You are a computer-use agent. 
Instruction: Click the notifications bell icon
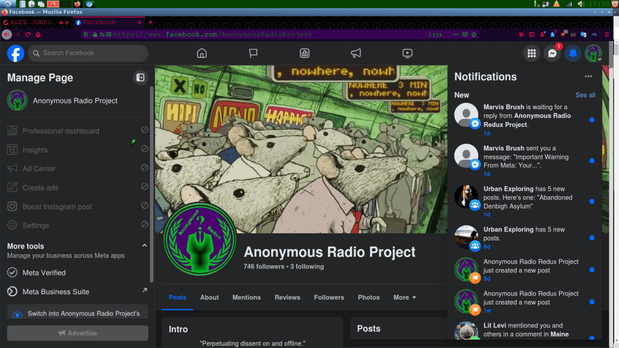[572, 53]
